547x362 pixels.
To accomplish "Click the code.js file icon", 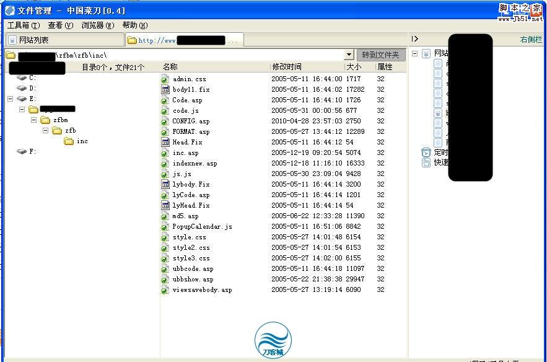I will coord(165,111).
